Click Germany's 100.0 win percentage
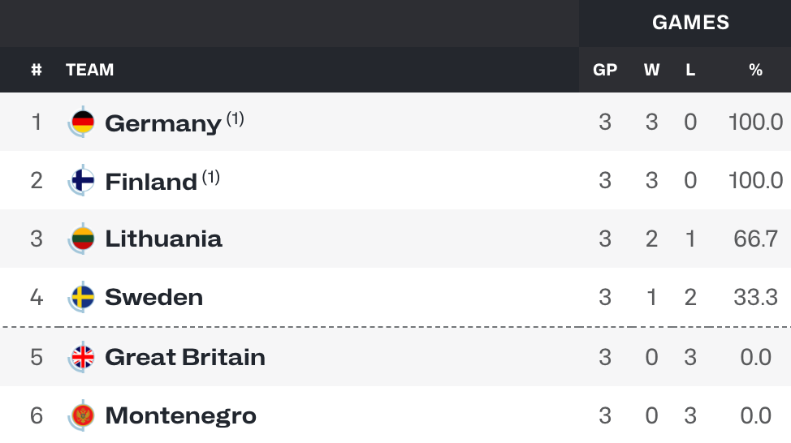791x443 pixels. (x=756, y=122)
